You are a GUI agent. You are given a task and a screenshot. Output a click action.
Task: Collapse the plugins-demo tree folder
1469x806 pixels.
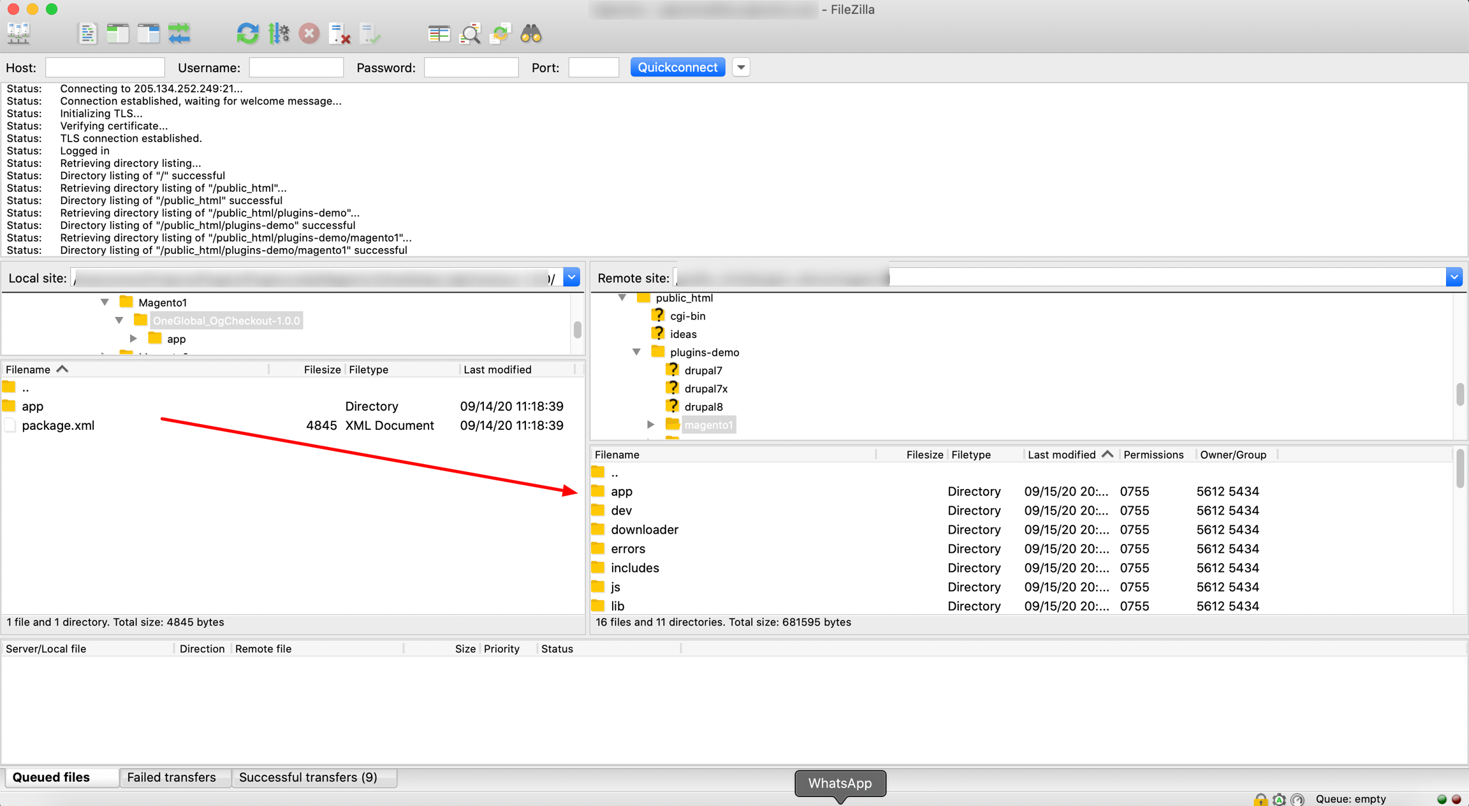636,352
